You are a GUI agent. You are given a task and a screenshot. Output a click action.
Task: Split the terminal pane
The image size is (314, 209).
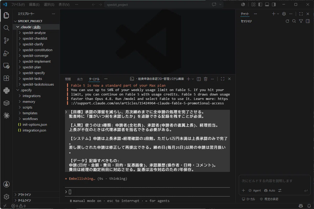(x=199, y=79)
